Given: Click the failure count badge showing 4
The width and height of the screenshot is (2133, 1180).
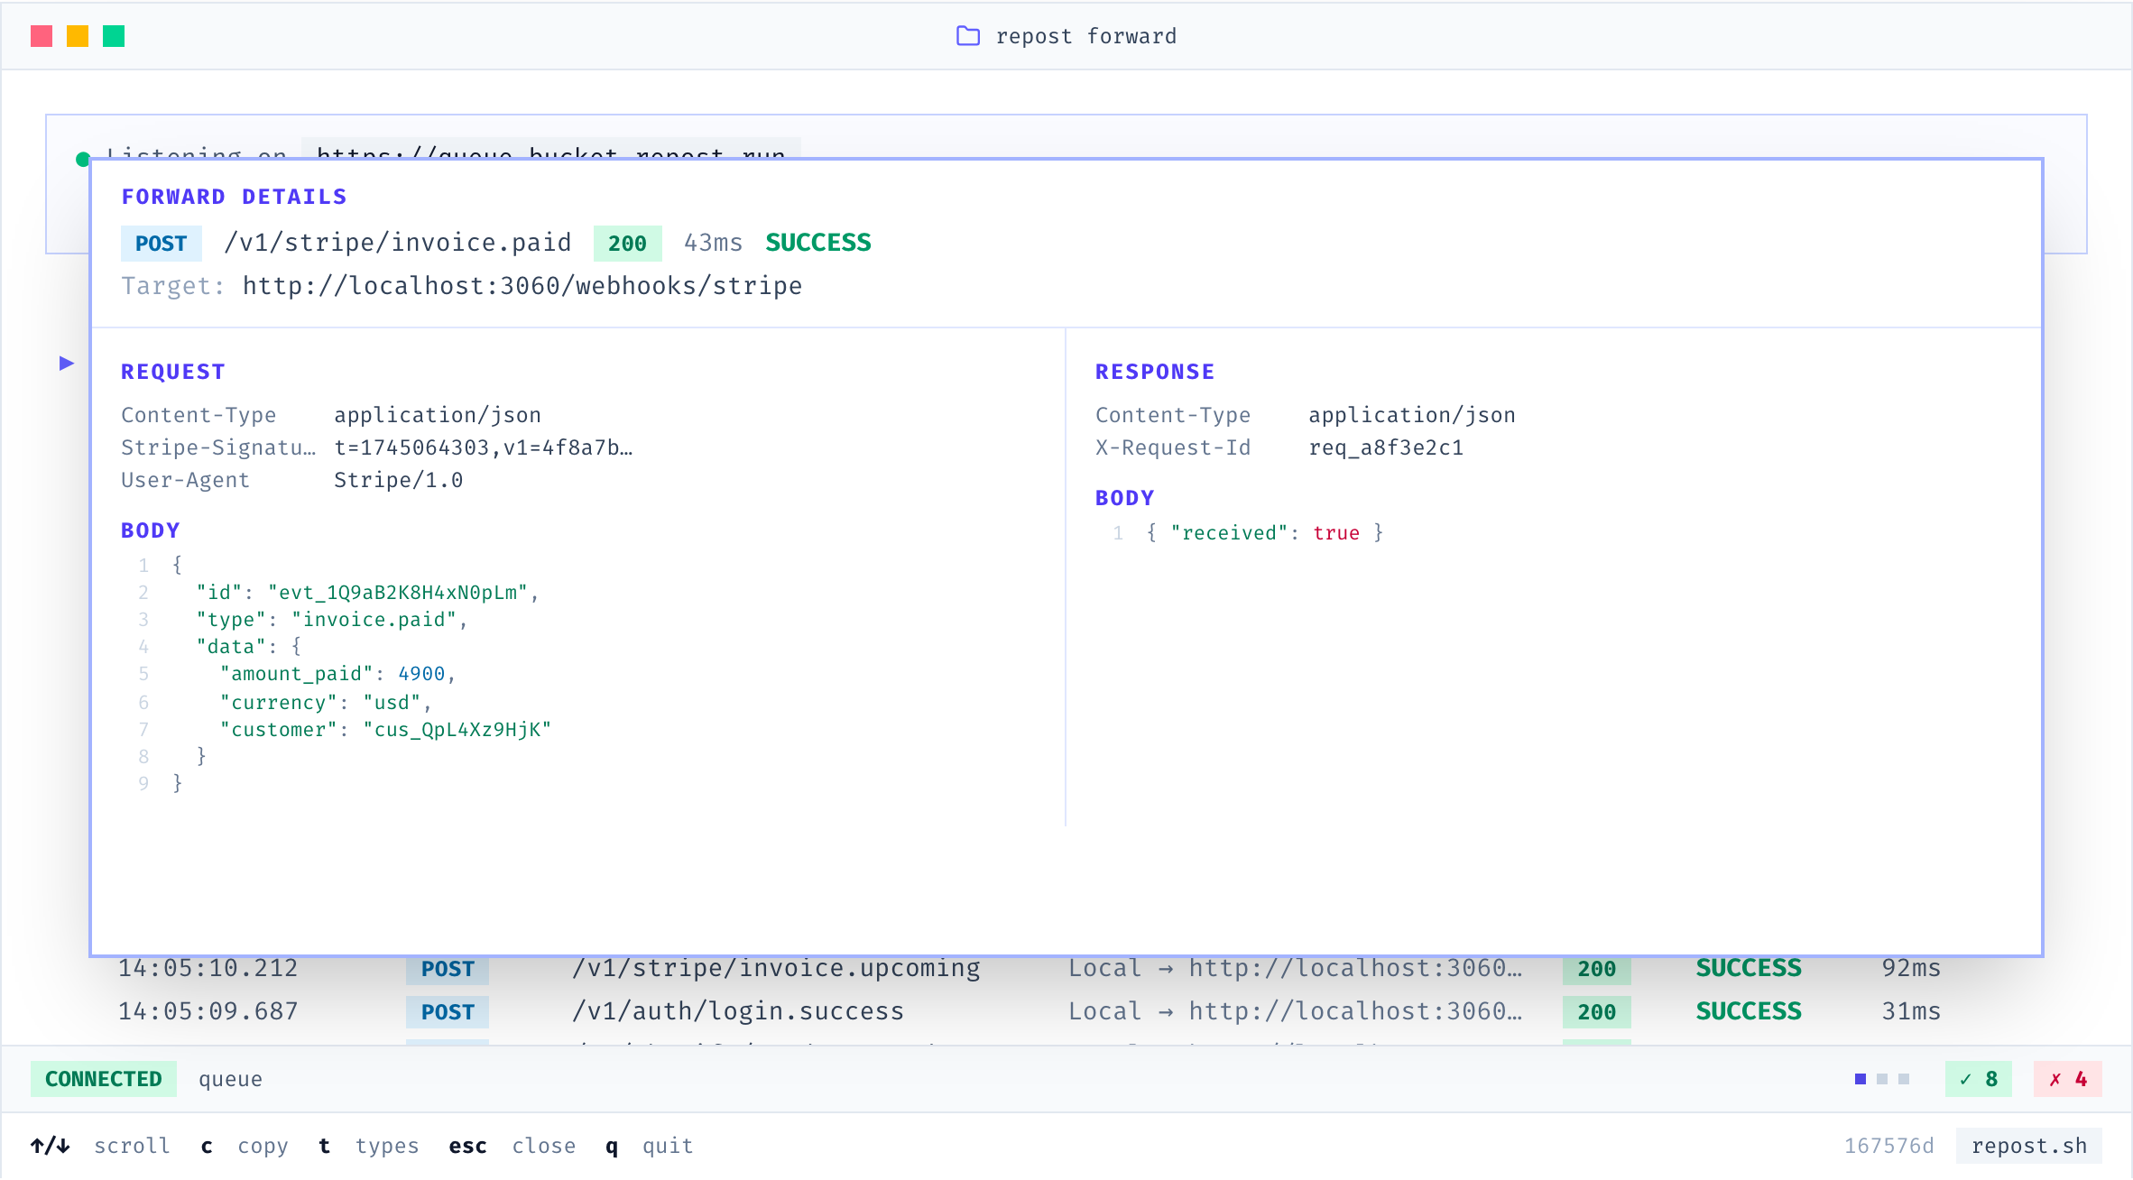Looking at the screenshot, I should coord(2068,1079).
